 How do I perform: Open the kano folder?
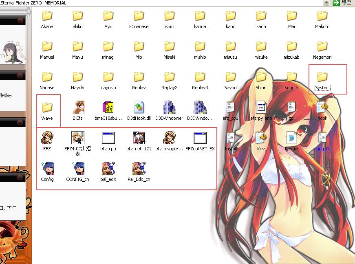point(230,16)
